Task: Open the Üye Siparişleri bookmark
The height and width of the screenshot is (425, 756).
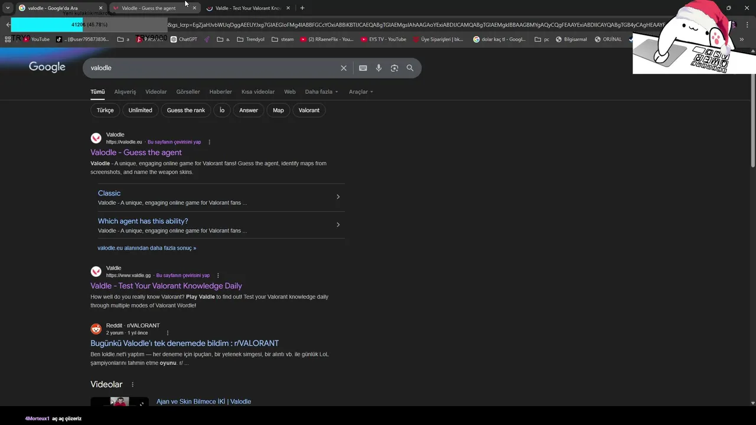Action: 438,40
